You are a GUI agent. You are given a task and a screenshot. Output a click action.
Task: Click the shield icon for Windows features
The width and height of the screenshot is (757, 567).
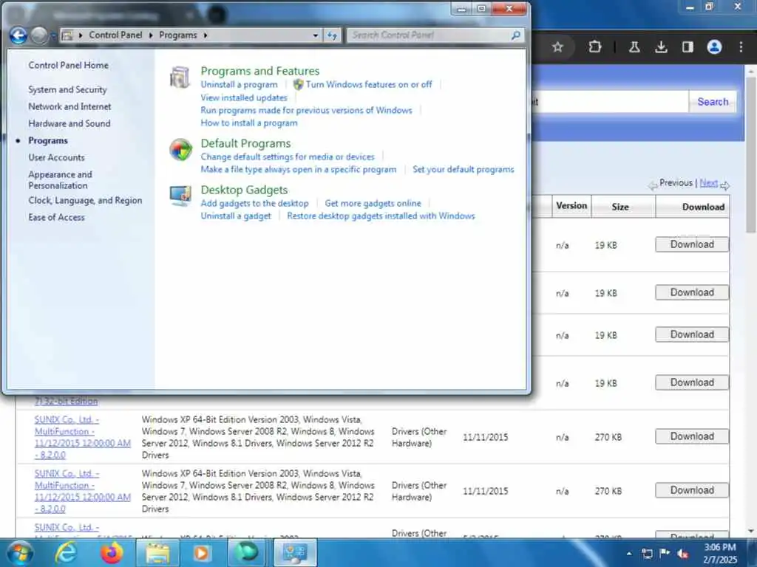click(x=299, y=84)
